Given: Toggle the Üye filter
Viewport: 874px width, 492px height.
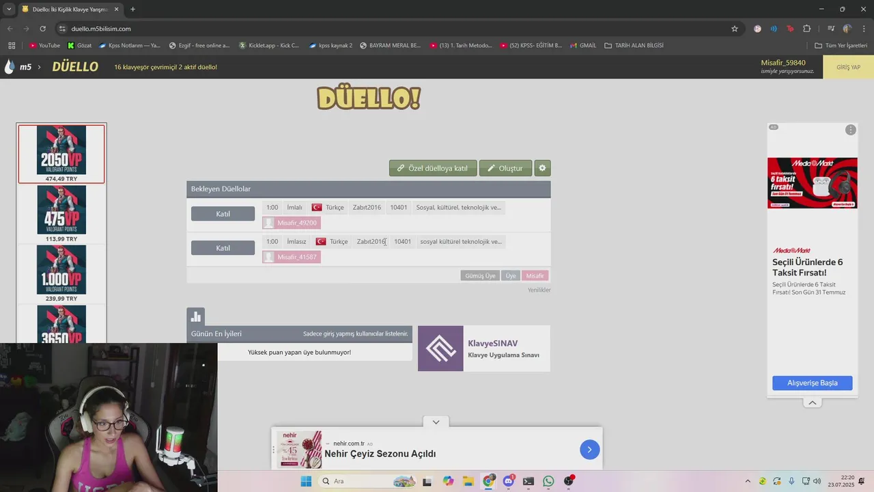Looking at the screenshot, I should 511,275.
